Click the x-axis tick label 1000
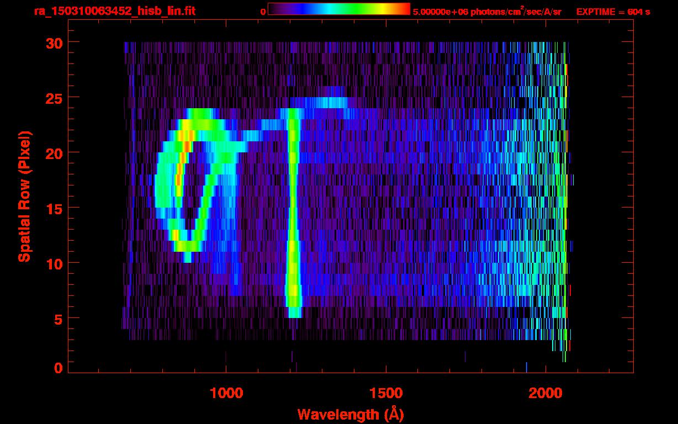 click(x=226, y=393)
